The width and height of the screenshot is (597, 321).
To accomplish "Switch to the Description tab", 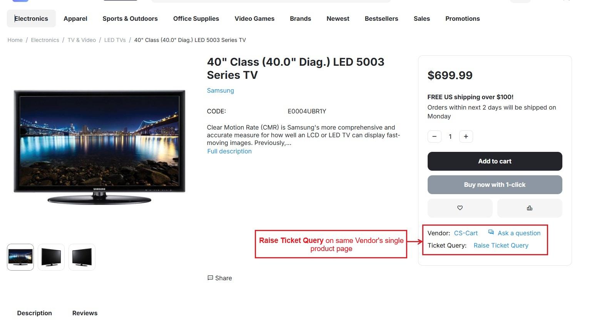I will (x=34, y=313).
